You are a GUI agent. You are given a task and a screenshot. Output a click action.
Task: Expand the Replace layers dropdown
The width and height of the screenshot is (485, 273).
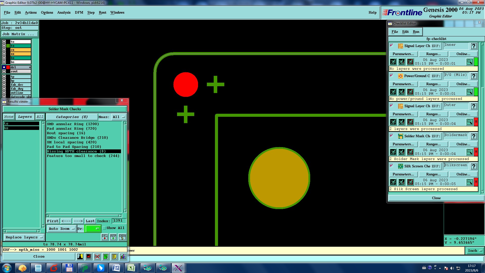click(24, 237)
